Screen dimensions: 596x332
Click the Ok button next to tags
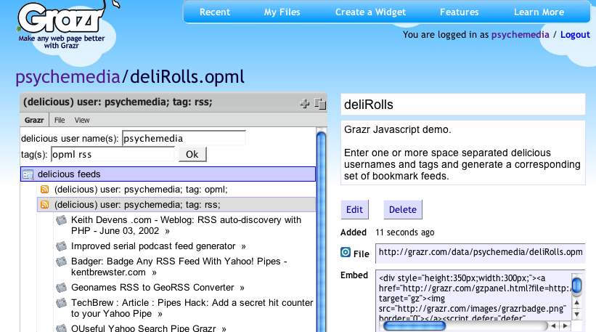tap(192, 155)
